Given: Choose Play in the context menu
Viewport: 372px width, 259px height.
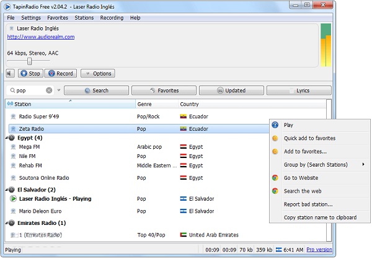Looking at the screenshot, I should click(319, 125).
